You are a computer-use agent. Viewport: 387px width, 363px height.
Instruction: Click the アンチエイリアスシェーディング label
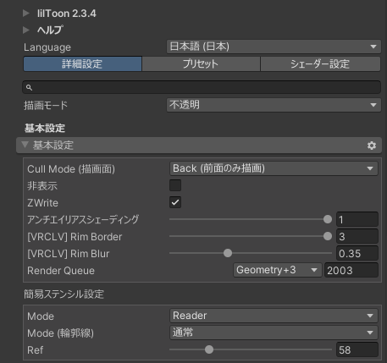tap(83, 219)
